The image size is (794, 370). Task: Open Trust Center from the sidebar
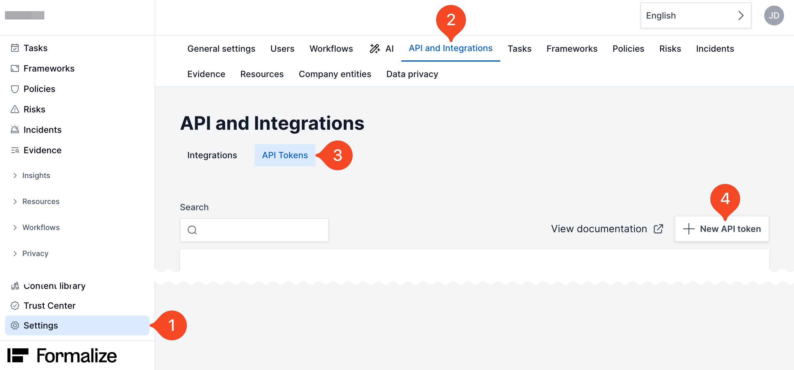click(x=50, y=306)
